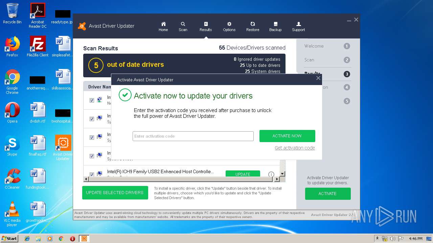Image resolution: width=433 pixels, height=243 pixels.
Task: Toggle checkbox for ICH9 USB2 Host Controller row
Action: click(x=92, y=174)
